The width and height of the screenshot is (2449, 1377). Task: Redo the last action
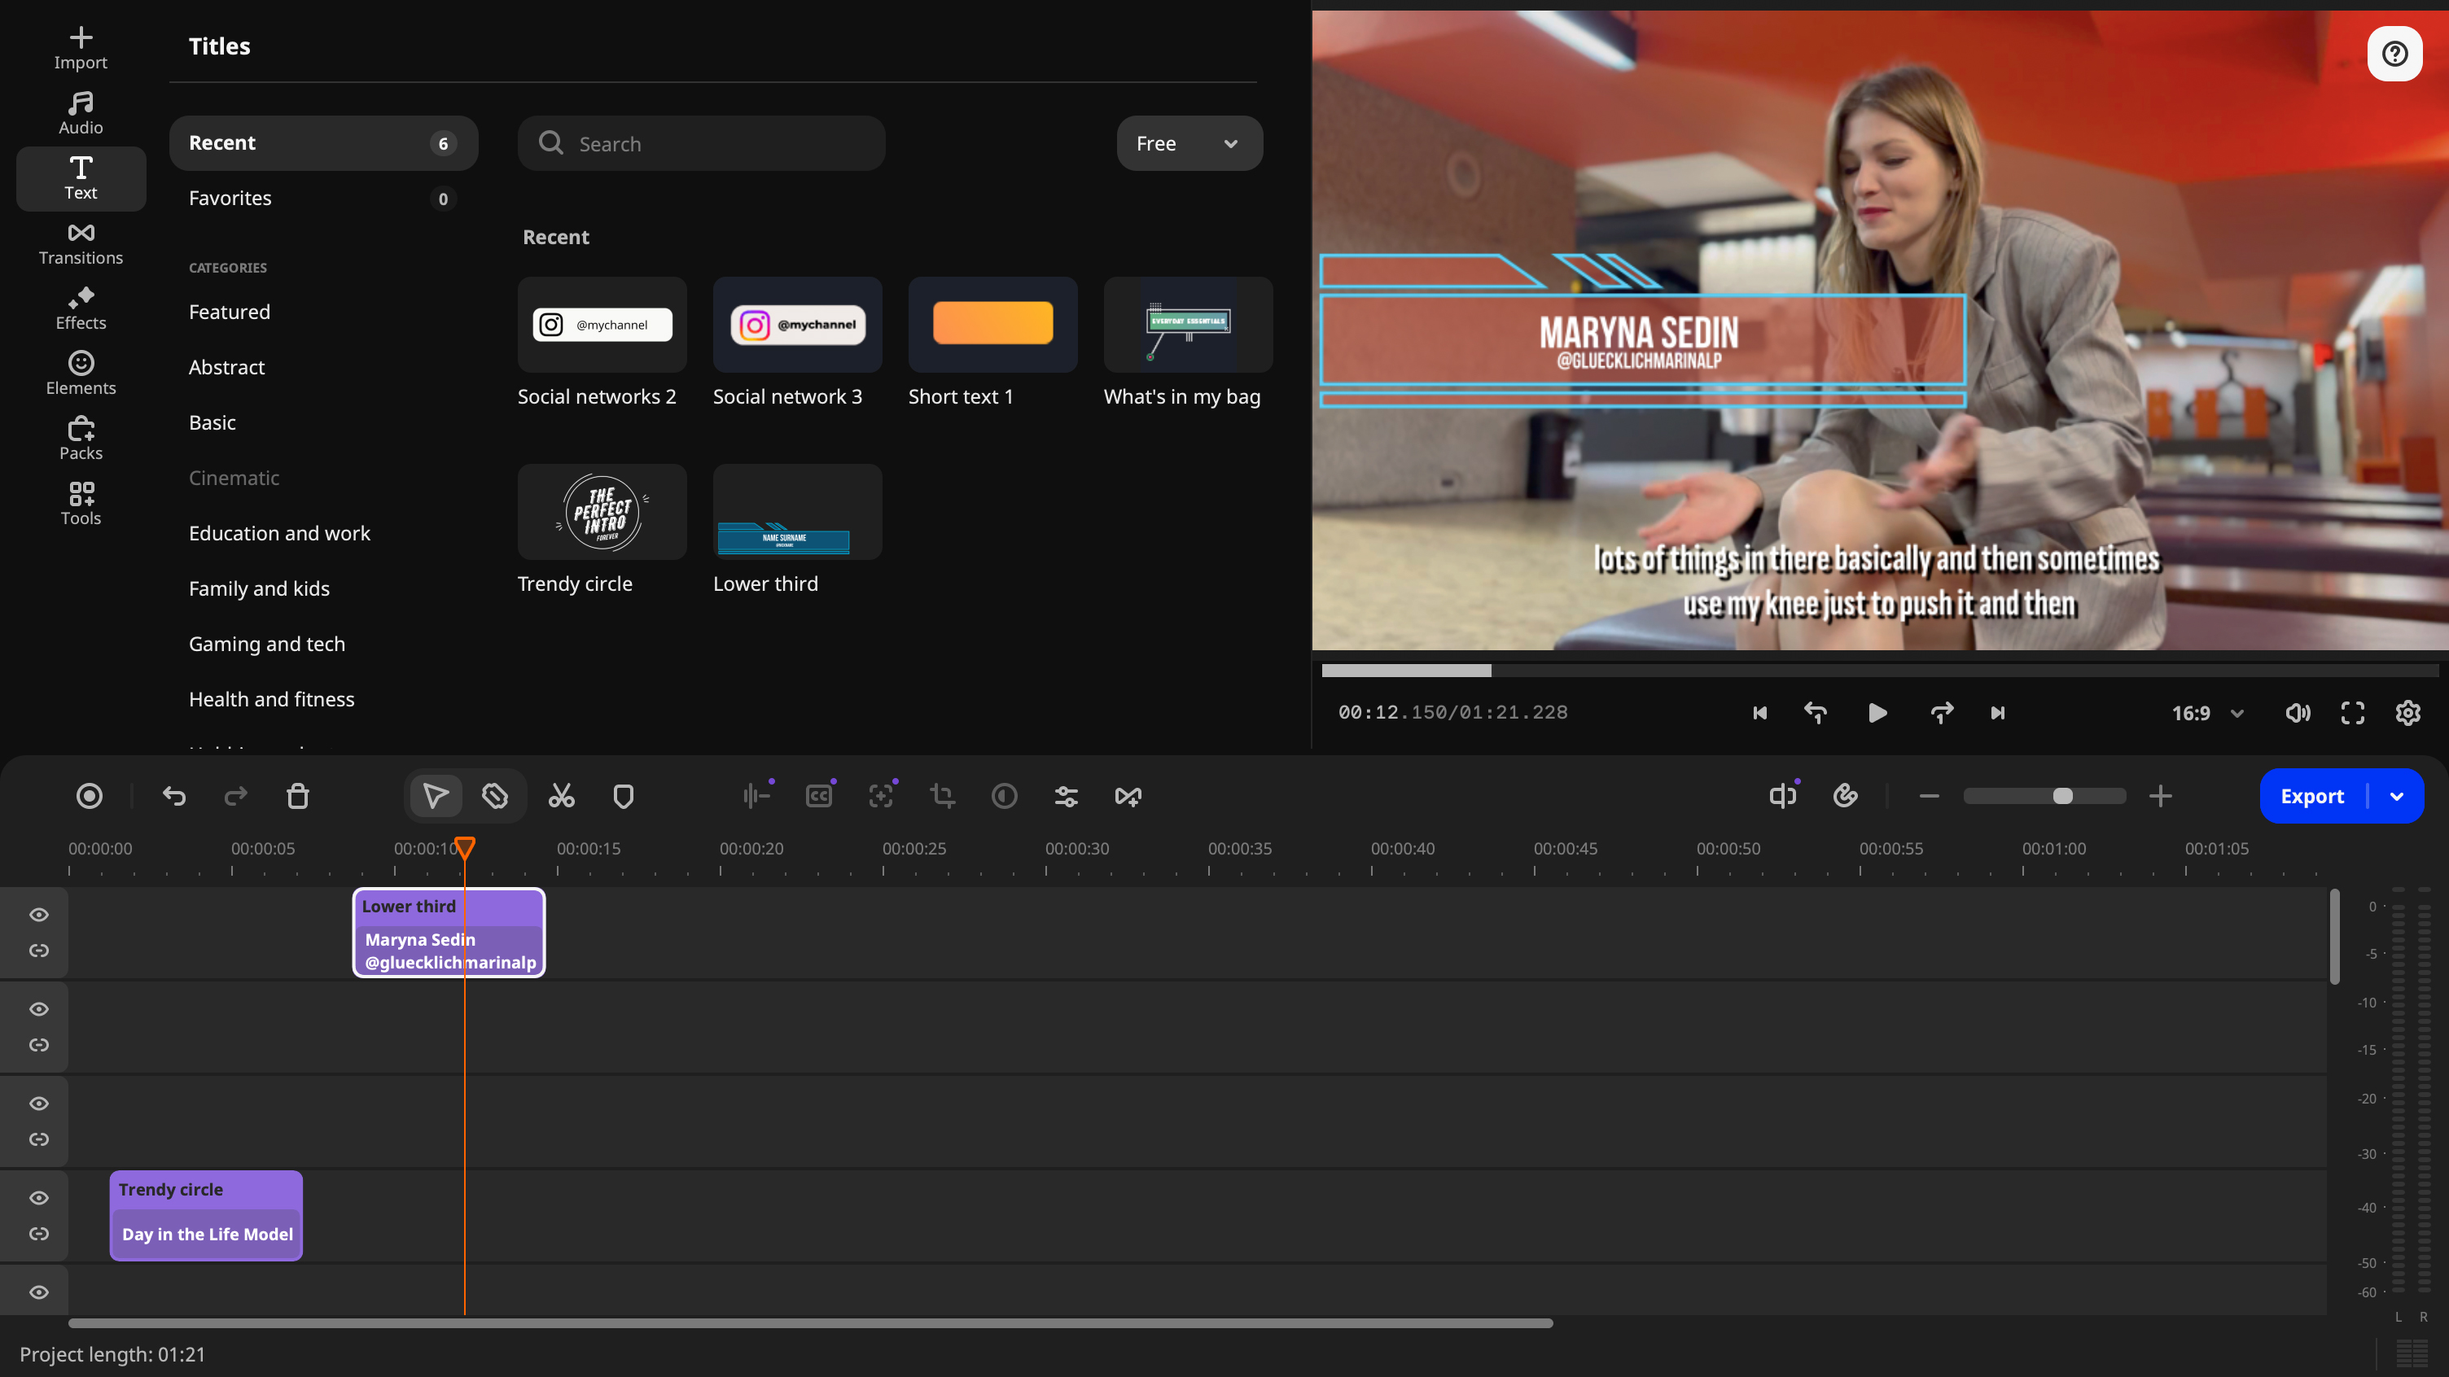(x=236, y=795)
